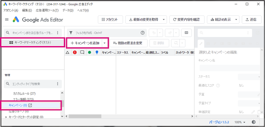Open the account tree search options menu

(58, 33)
